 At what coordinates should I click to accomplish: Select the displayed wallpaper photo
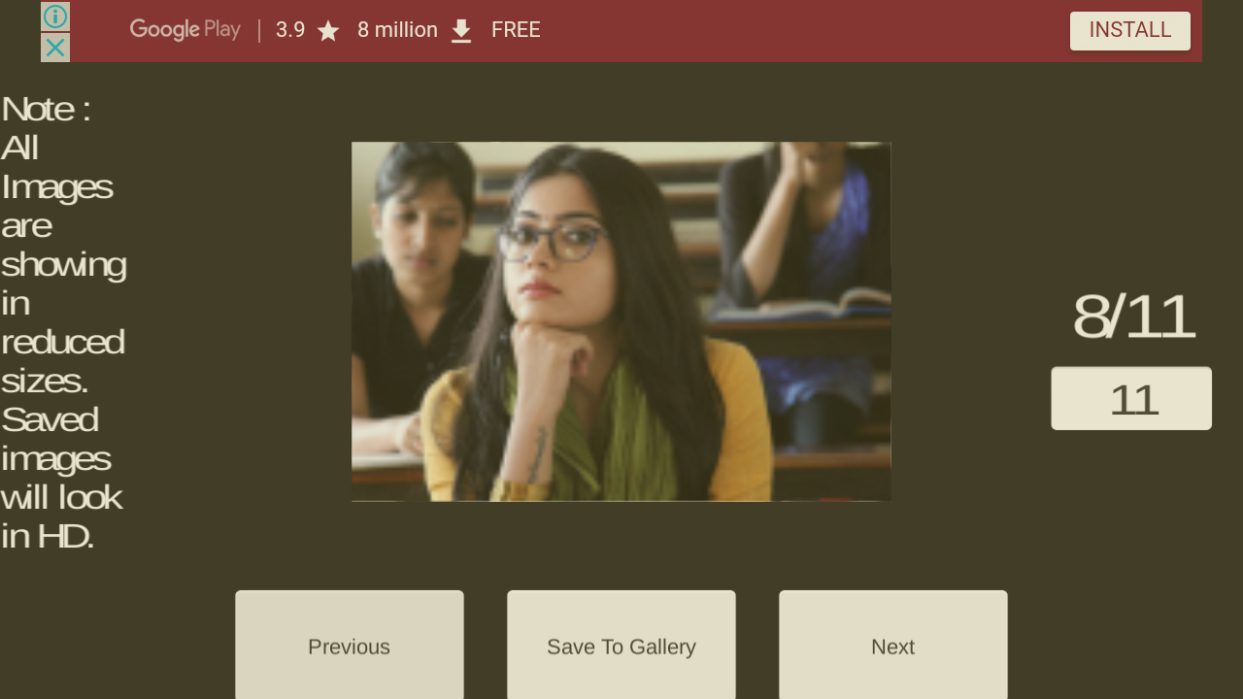pyautogui.click(x=621, y=321)
